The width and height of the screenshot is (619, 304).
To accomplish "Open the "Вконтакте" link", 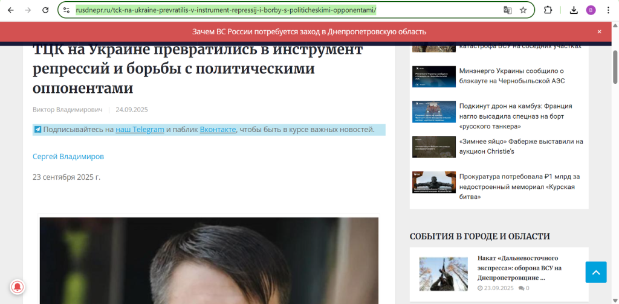I will click(218, 130).
